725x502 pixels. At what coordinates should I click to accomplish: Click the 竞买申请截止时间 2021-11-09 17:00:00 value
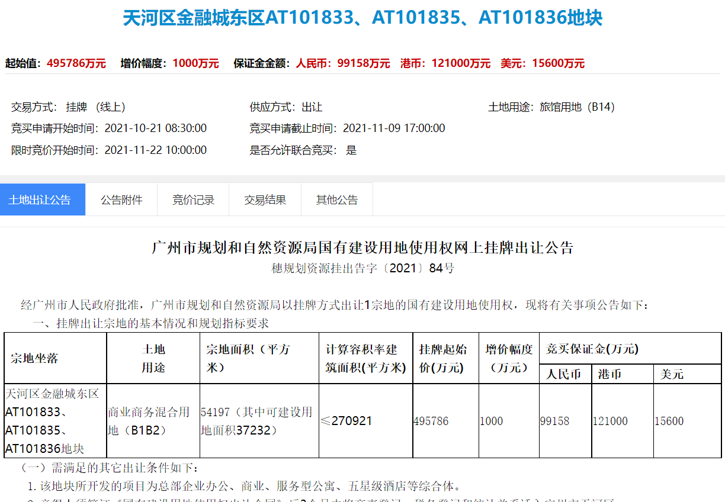394,128
